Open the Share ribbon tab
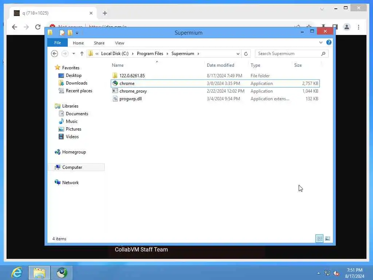 (99, 43)
